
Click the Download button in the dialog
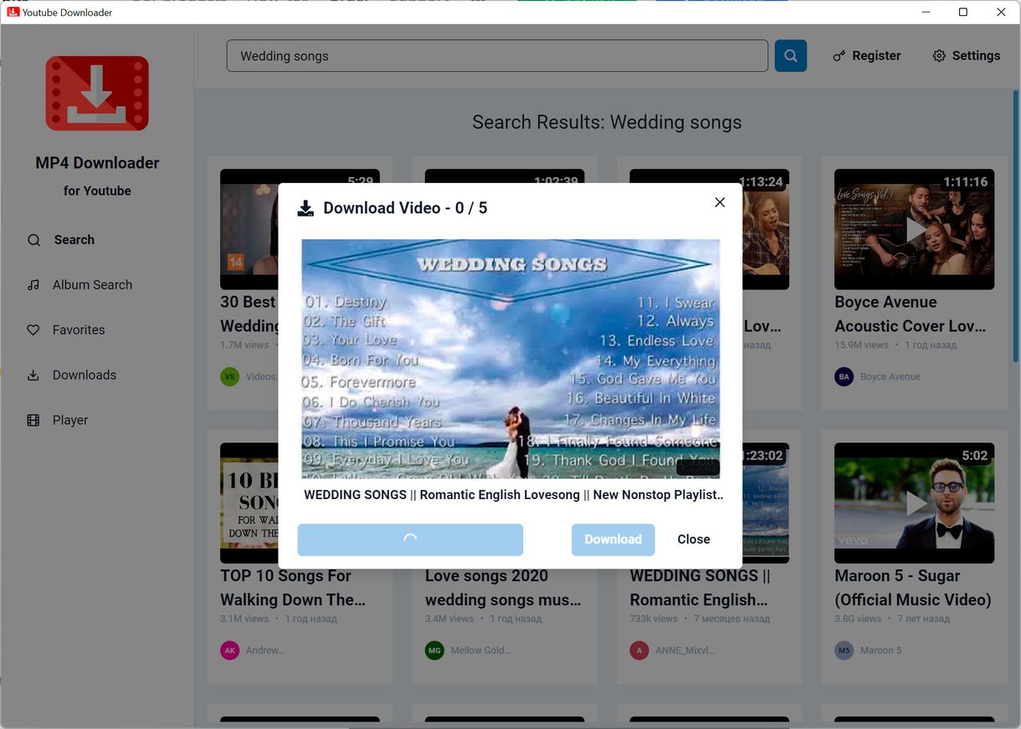pos(613,539)
